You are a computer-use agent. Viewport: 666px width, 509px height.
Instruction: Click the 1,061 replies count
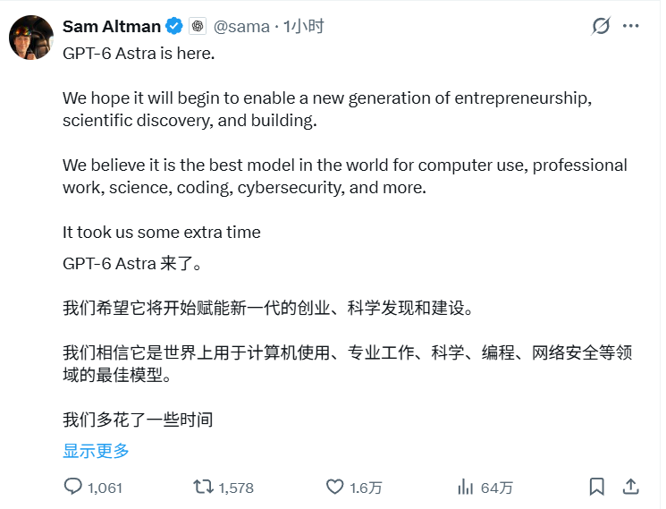tap(105, 488)
